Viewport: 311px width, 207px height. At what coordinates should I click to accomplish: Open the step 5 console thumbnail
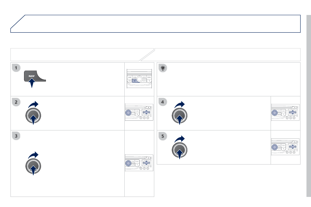click(286, 147)
